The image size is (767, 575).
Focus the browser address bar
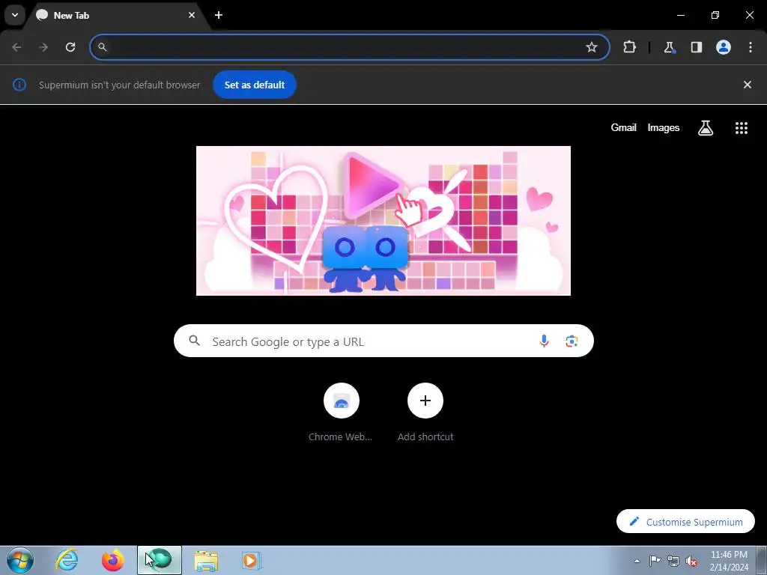click(x=349, y=47)
